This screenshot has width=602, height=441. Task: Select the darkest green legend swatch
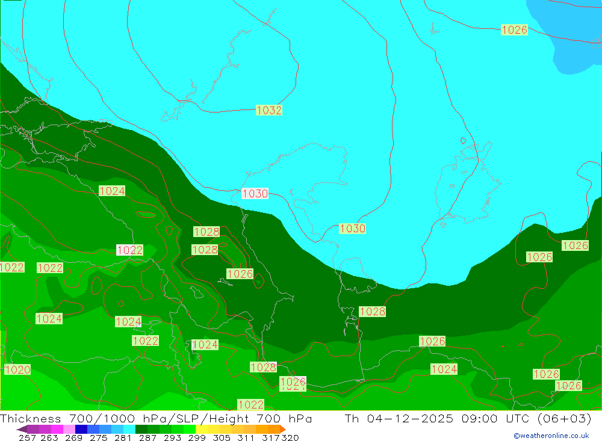coord(141,429)
